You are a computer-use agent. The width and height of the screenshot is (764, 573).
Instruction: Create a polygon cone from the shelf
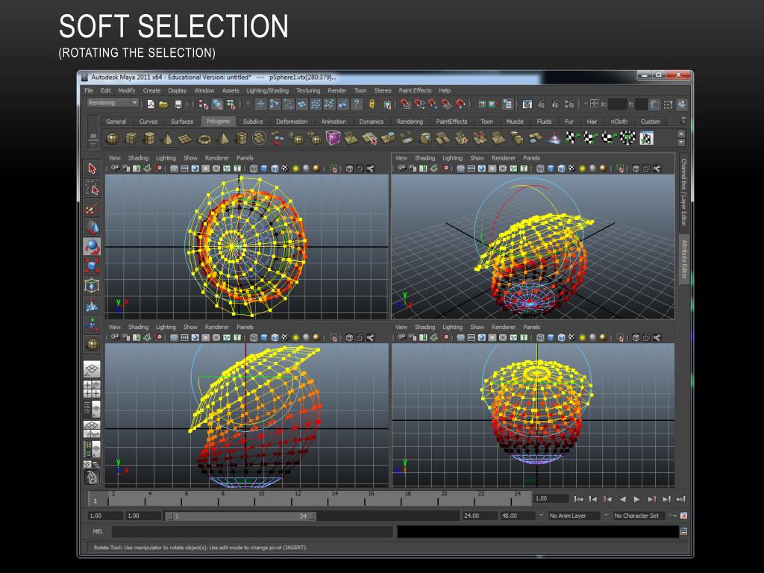tap(167, 138)
